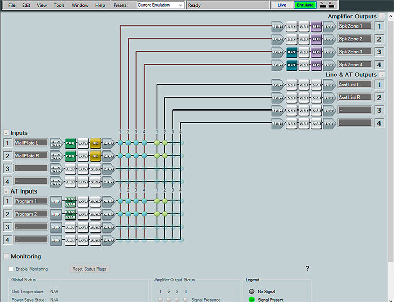
Task: Open the DYN block for Asst List L
Action: 316,85
